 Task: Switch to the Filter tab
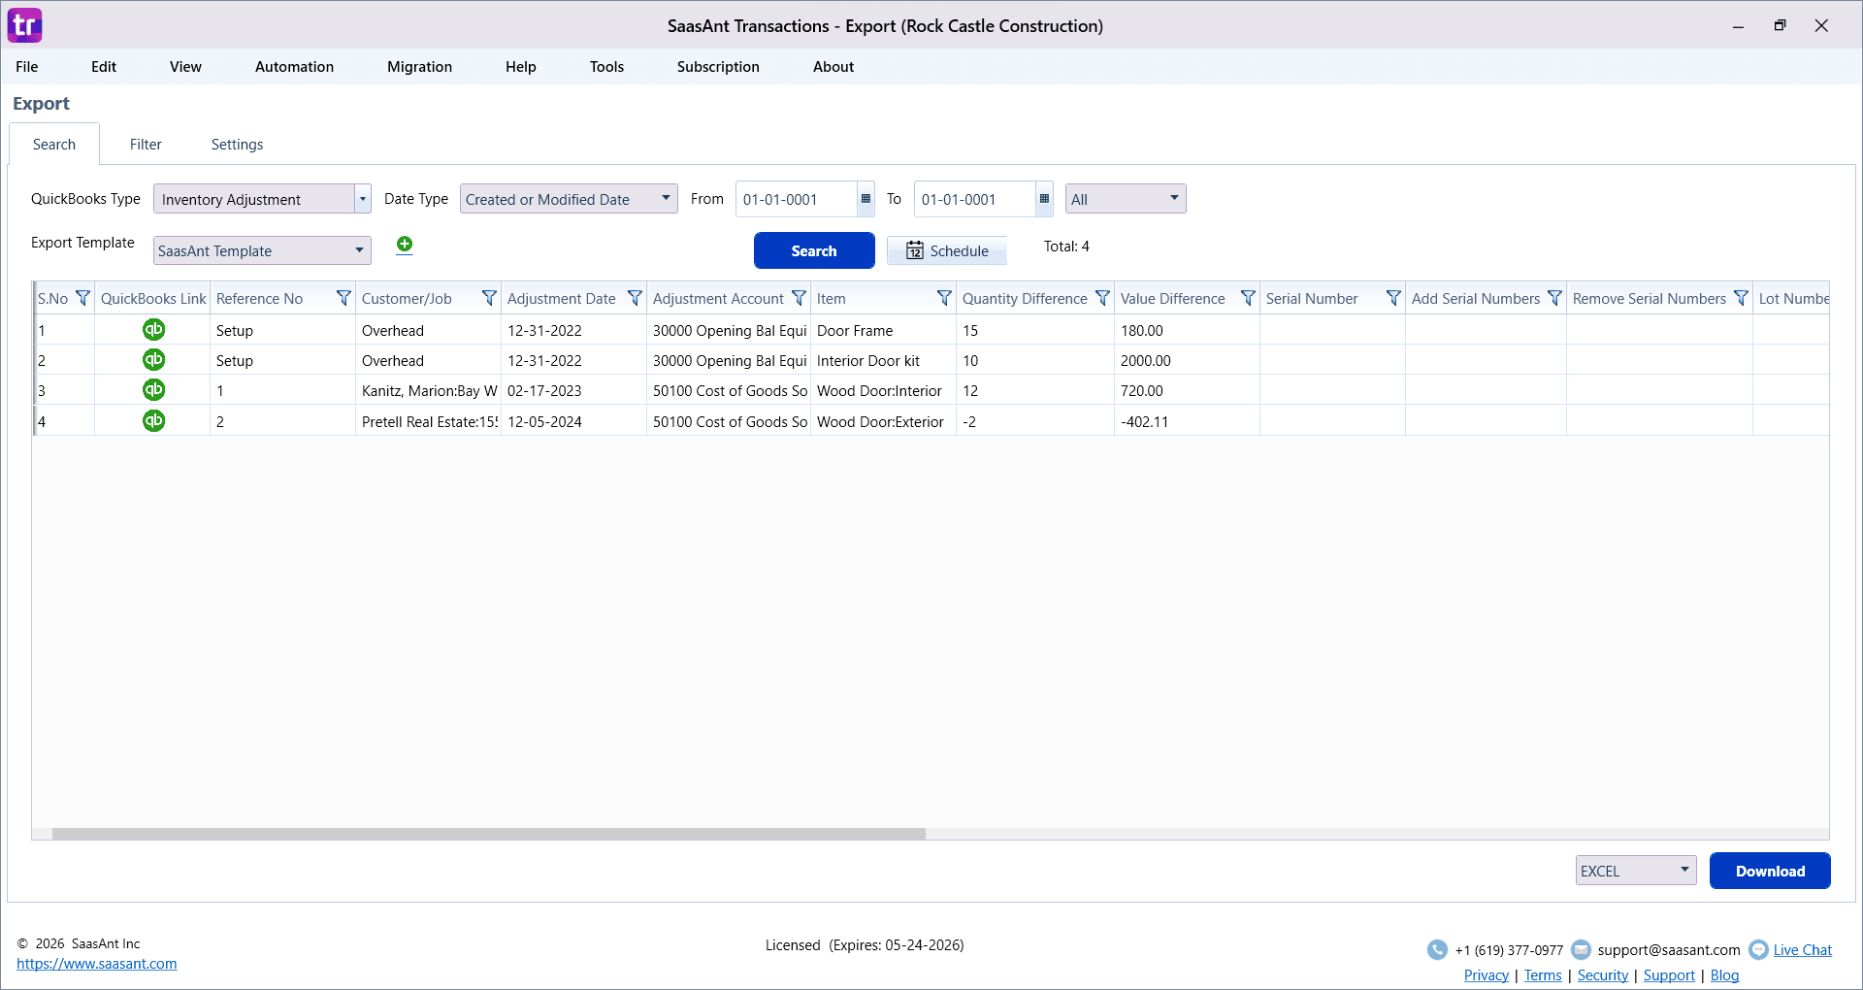pos(146,145)
